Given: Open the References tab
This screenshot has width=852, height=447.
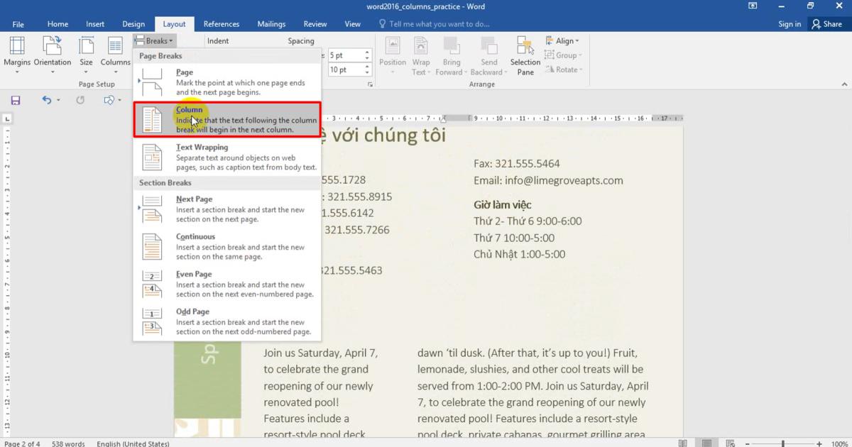Looking at the screenshot, I should tap(221, 23).
